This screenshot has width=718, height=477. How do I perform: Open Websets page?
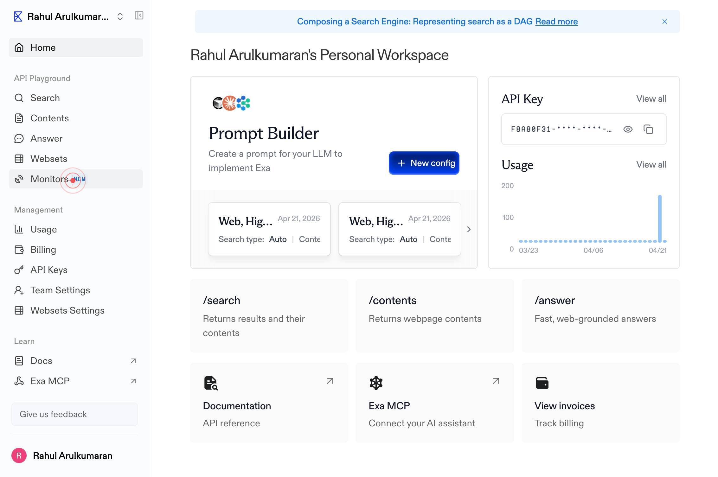tap(76, 159)
